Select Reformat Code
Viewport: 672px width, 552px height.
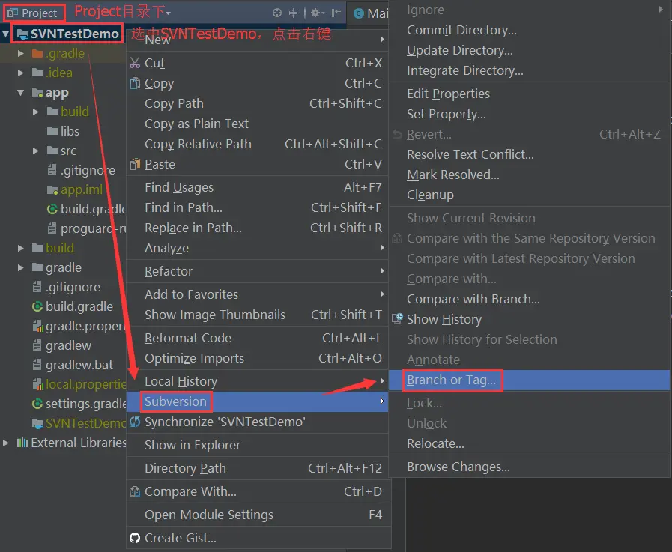[x=258, y=338]
